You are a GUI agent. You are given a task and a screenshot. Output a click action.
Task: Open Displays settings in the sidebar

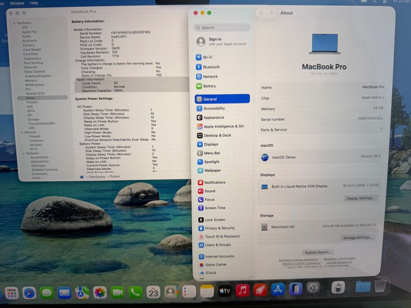click(x=207, y=144)
